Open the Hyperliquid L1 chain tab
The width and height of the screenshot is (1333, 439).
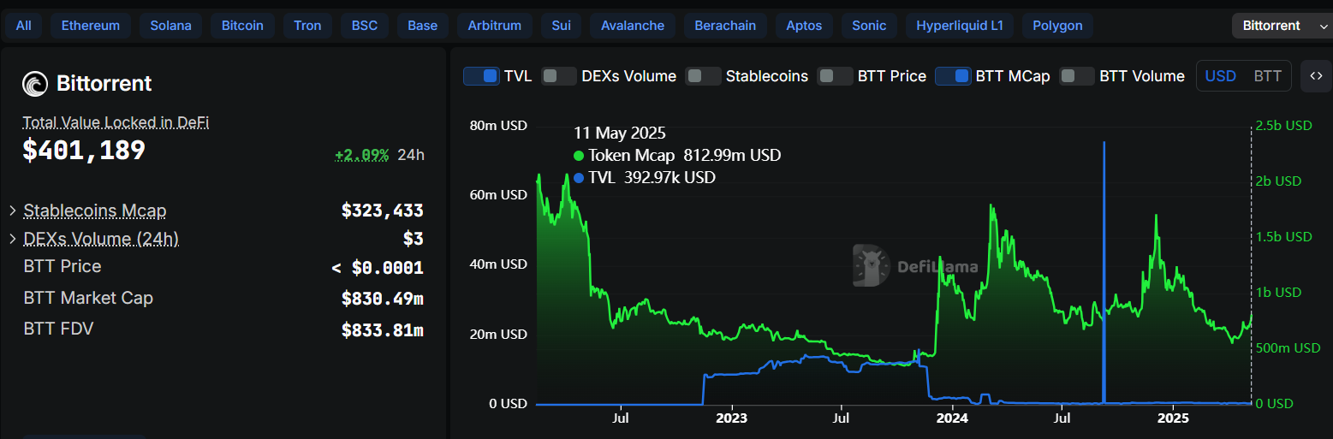[959, 26]
